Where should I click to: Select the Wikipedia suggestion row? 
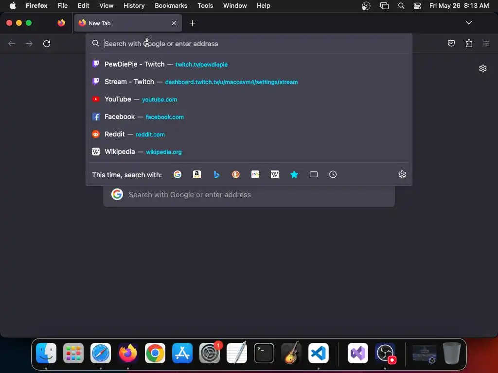coord(249,152)
